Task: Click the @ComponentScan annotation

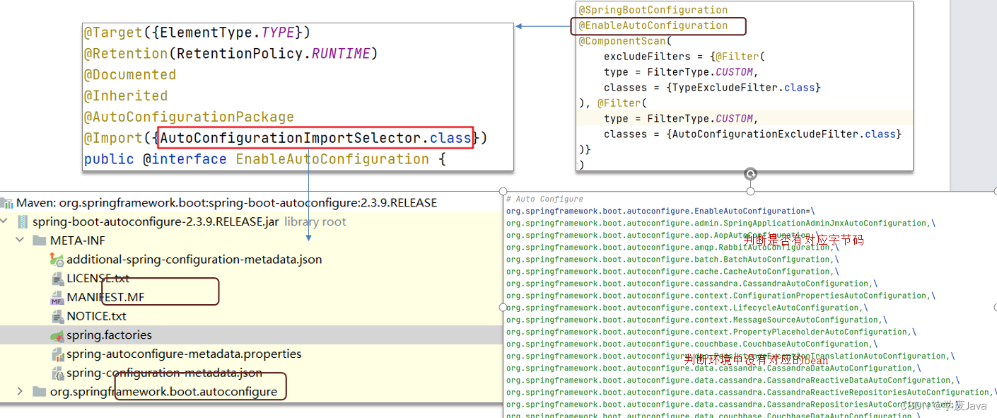Action: (622, 41)
